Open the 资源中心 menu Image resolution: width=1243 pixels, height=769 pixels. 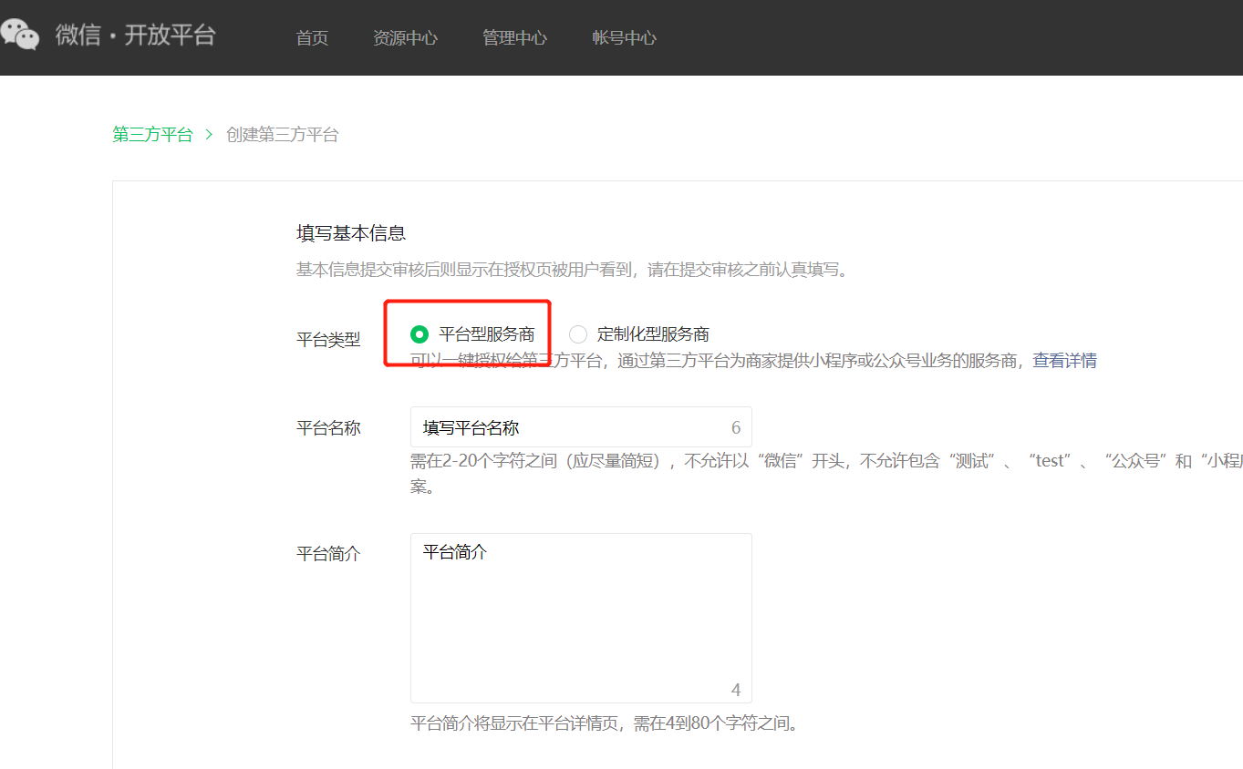(x=405, y=37)
